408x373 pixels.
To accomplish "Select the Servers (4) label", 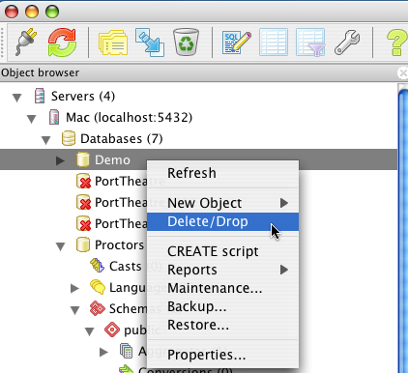I will tap(83, 96).
